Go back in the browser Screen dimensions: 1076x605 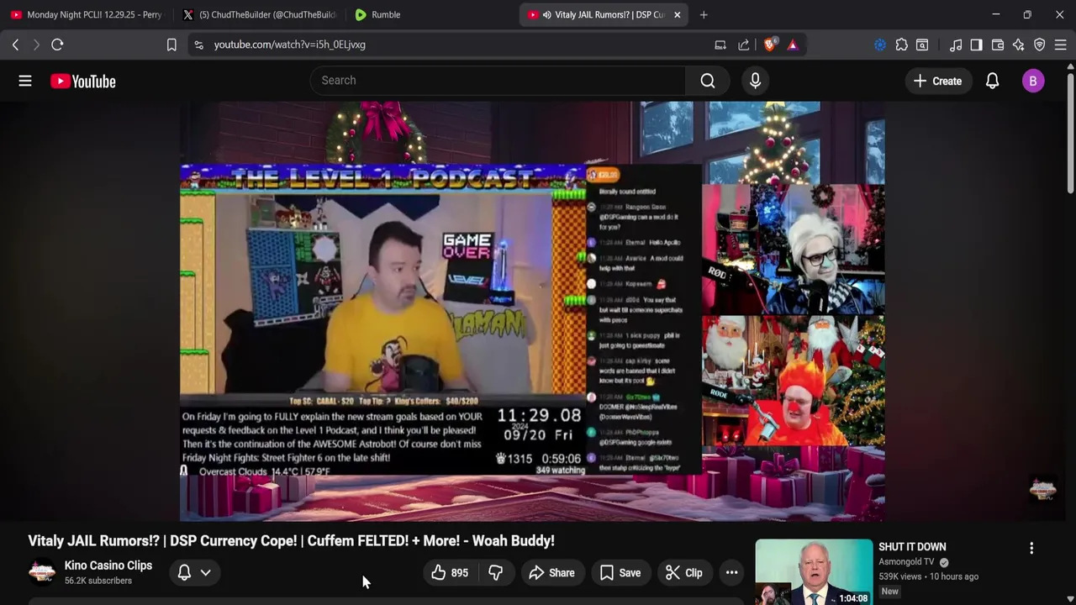pos(15,45)
